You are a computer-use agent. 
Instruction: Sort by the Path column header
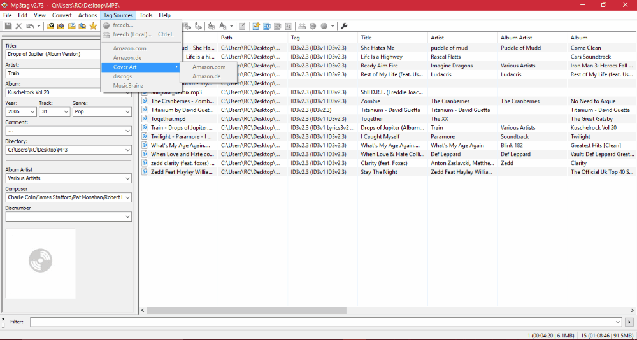tap(253, 38)
